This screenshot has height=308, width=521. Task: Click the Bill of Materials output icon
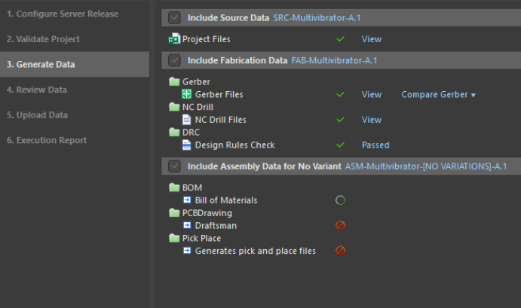pos(187,200)
